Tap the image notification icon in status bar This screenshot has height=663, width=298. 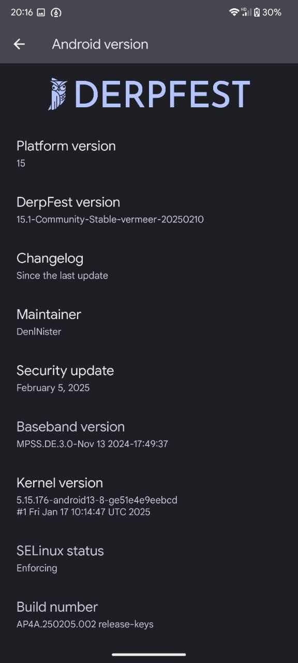[41, 12]
